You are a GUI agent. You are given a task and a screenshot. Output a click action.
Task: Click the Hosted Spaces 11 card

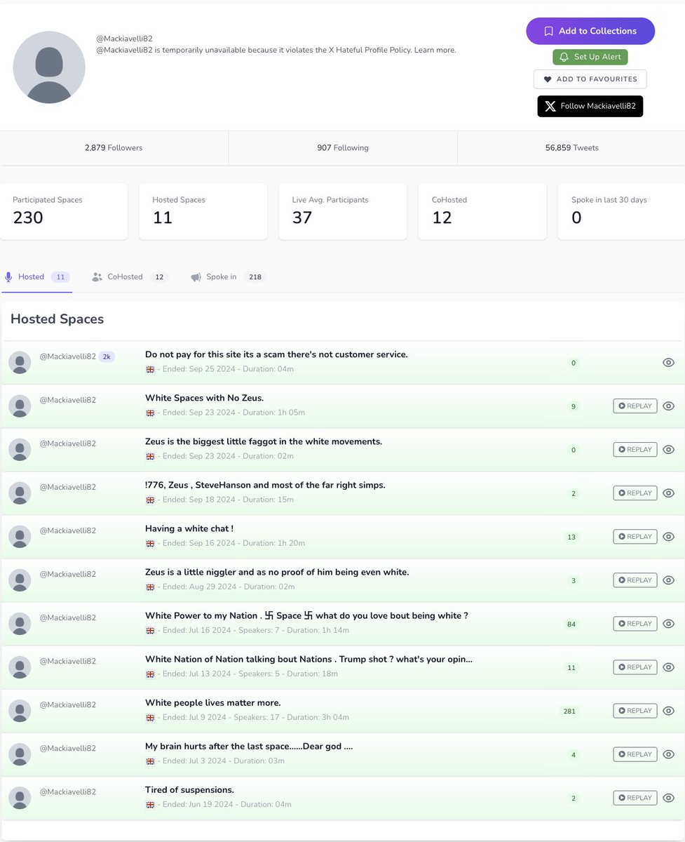click(203, 211)
